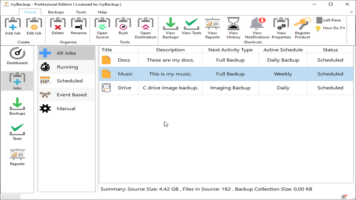Viewport: 356px width, 200px height.
Task: Open View Reports shortcut
Action: point(212,28)
